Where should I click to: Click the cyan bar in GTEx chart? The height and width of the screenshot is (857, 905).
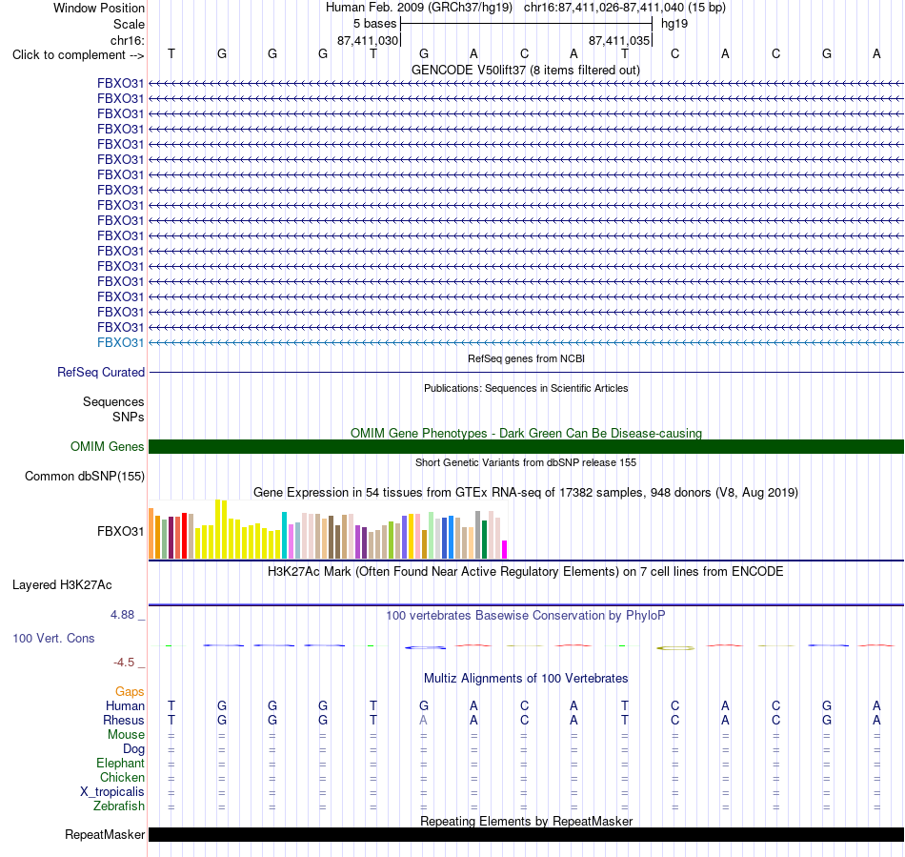point(284,535)
